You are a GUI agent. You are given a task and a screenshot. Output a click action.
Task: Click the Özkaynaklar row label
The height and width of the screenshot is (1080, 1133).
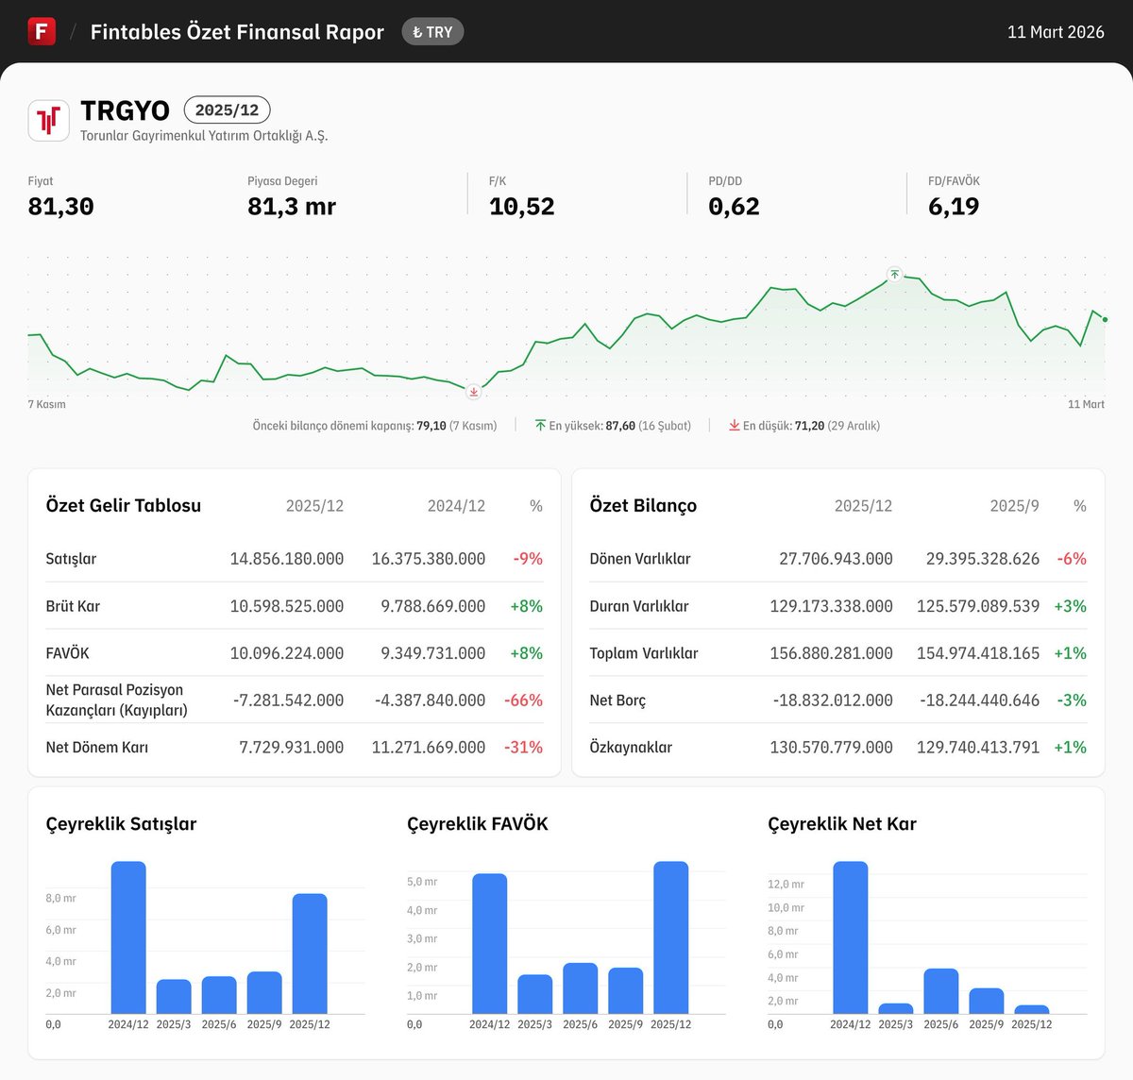[631, 748]
